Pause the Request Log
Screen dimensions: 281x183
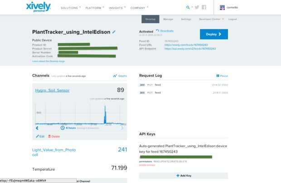click(x=222, y=76)
